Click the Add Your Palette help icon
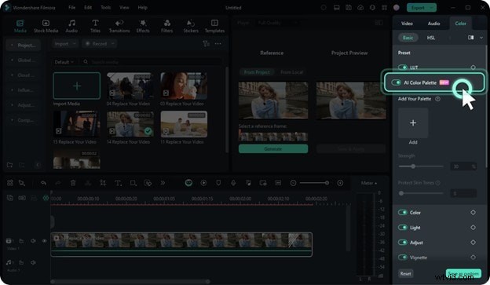This screenshot has width=490, height=285. tap(437, 99)
